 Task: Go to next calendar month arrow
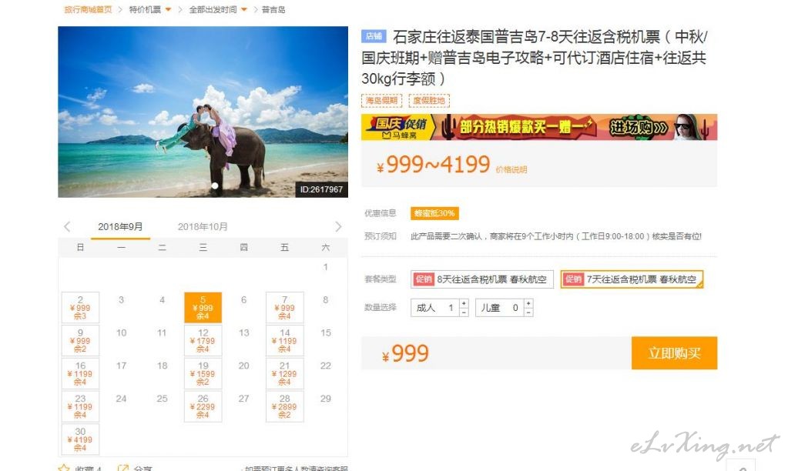338,227
